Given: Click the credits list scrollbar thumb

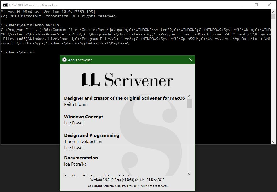Looking at the screenshot, I should 189,103.
